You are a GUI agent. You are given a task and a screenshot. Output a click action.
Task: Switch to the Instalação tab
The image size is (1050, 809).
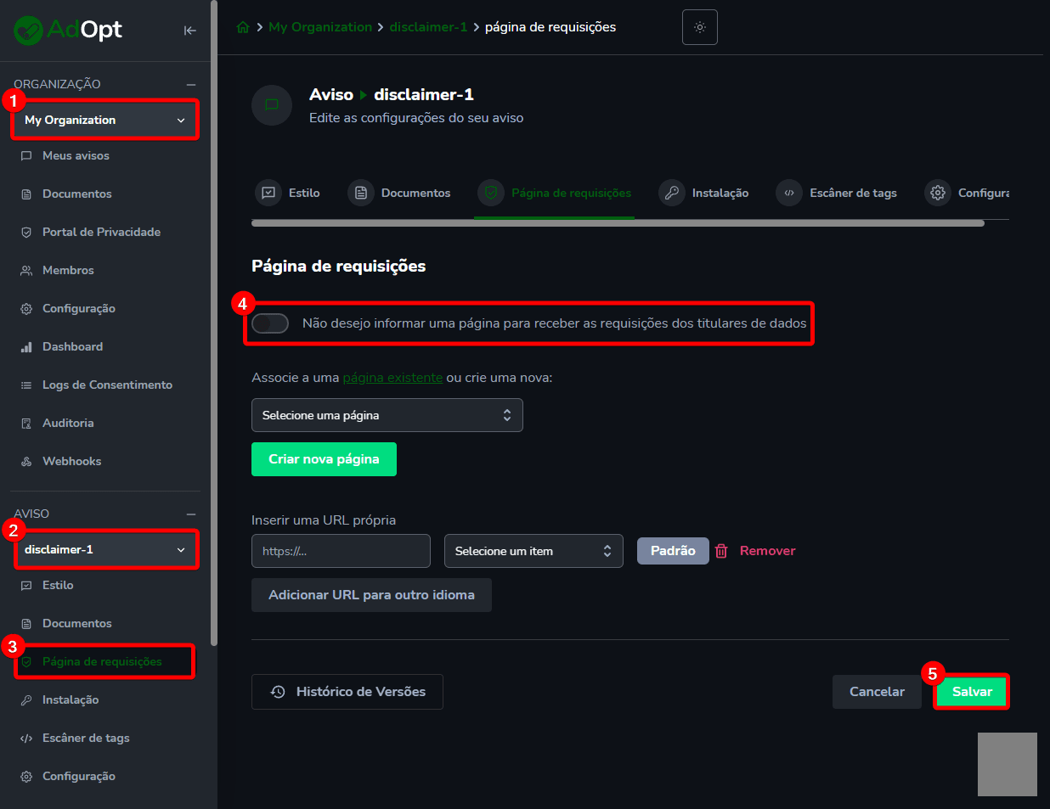coord(704,193)
